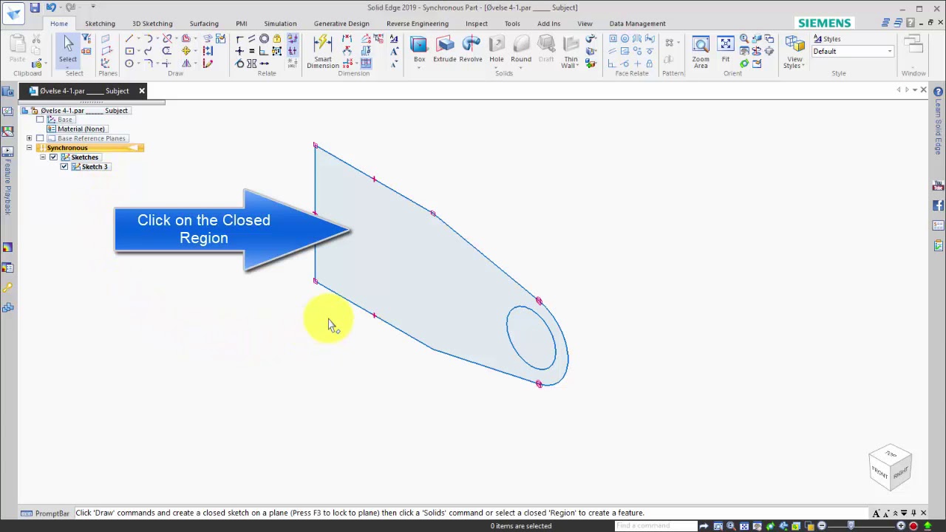Viewport: 946px width, 532px height.
Task: Collapse the Sketches node
Action: pos(43,157)
